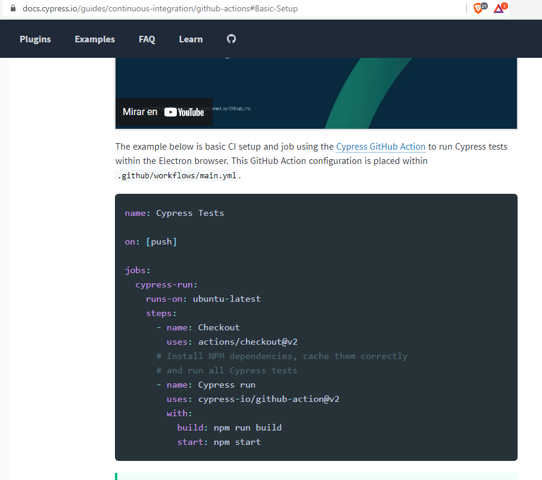Go to the Examples section
The height and width of the screenshot is (480, 542).
point(94,39)
